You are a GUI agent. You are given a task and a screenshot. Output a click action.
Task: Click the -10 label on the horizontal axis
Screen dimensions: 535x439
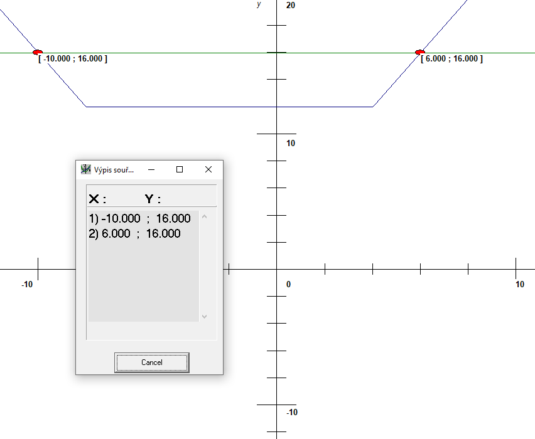coord(27,285)
